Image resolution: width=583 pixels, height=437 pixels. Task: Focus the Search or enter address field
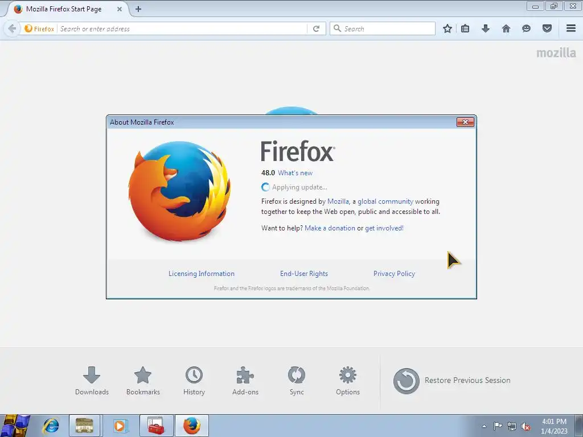point(182,28)
